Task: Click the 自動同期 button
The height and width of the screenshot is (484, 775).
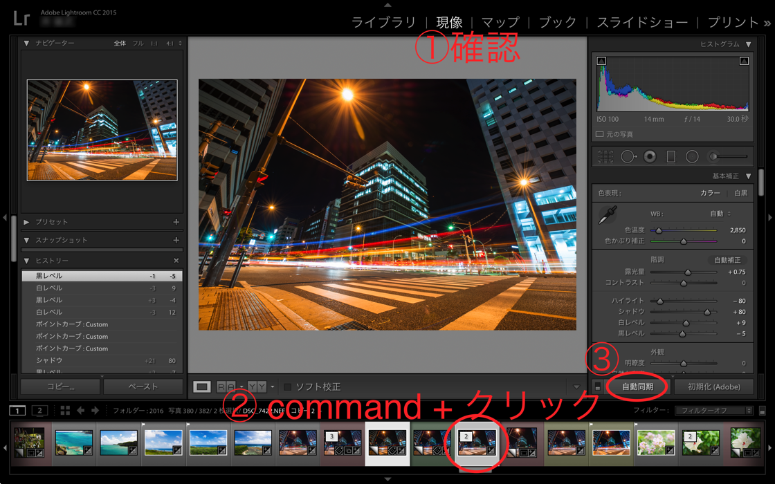Action: tap(637, 387)
